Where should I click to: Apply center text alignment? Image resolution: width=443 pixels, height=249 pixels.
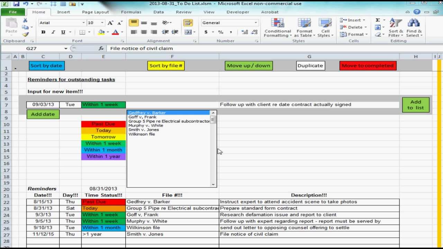tap(144, 32)
